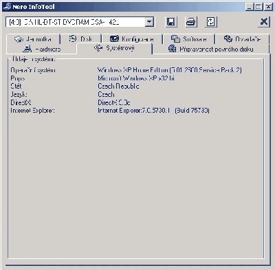
Task: Click the Internet Explorer 7.0.5730 version value
Action: tap(153, 111)
